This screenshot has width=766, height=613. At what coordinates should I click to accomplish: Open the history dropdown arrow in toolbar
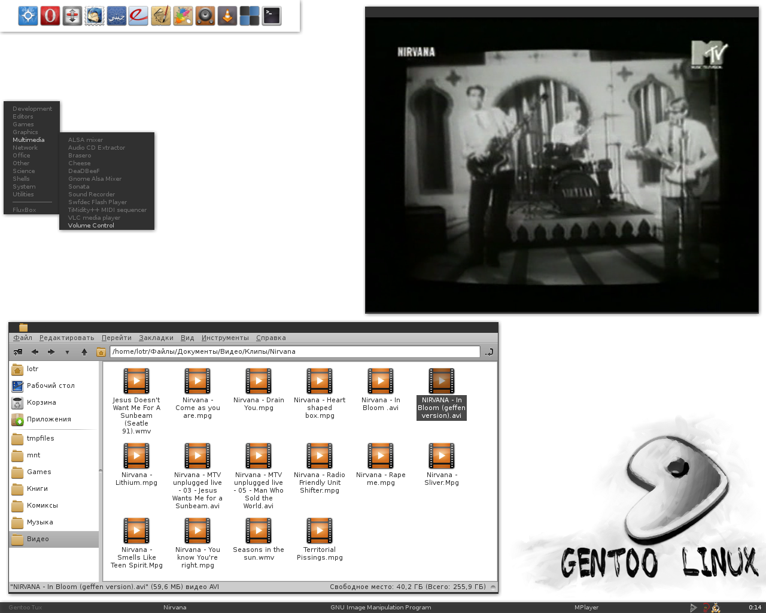(x=67, y=352)
